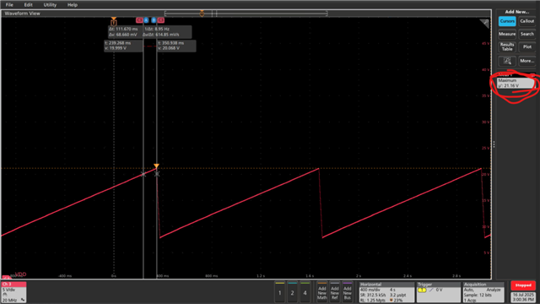Open the More... add-new options
The width and height of the screenshot is (540, 304).
tap(526, 61)
